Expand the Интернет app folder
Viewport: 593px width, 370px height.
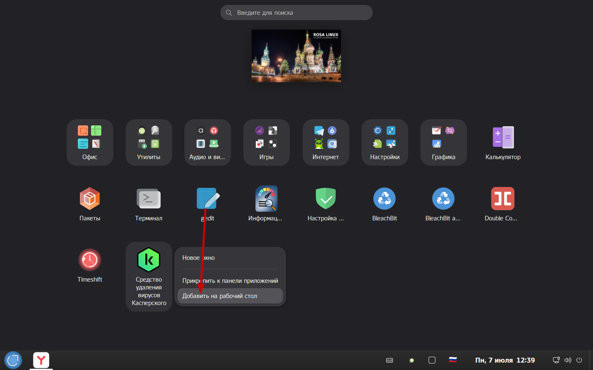click(325, 142)
